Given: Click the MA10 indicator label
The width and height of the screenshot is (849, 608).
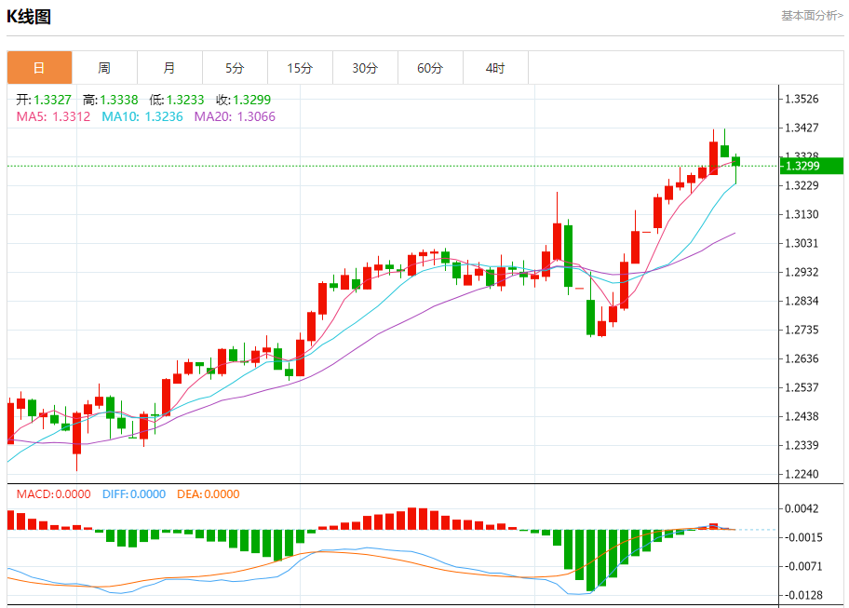Looking at the screenshot, I should (x=141, y=116).
